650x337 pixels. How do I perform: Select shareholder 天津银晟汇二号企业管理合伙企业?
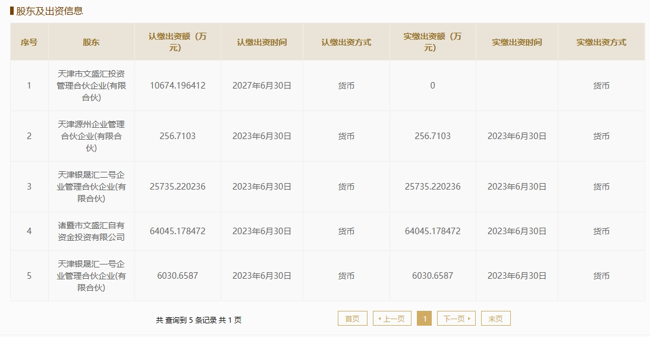point(91,187)
